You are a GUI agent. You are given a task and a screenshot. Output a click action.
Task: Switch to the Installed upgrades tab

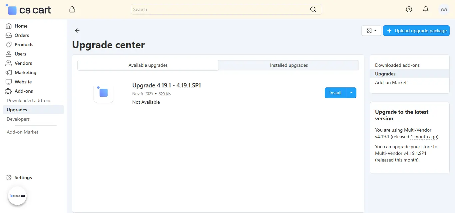point(288,65)
